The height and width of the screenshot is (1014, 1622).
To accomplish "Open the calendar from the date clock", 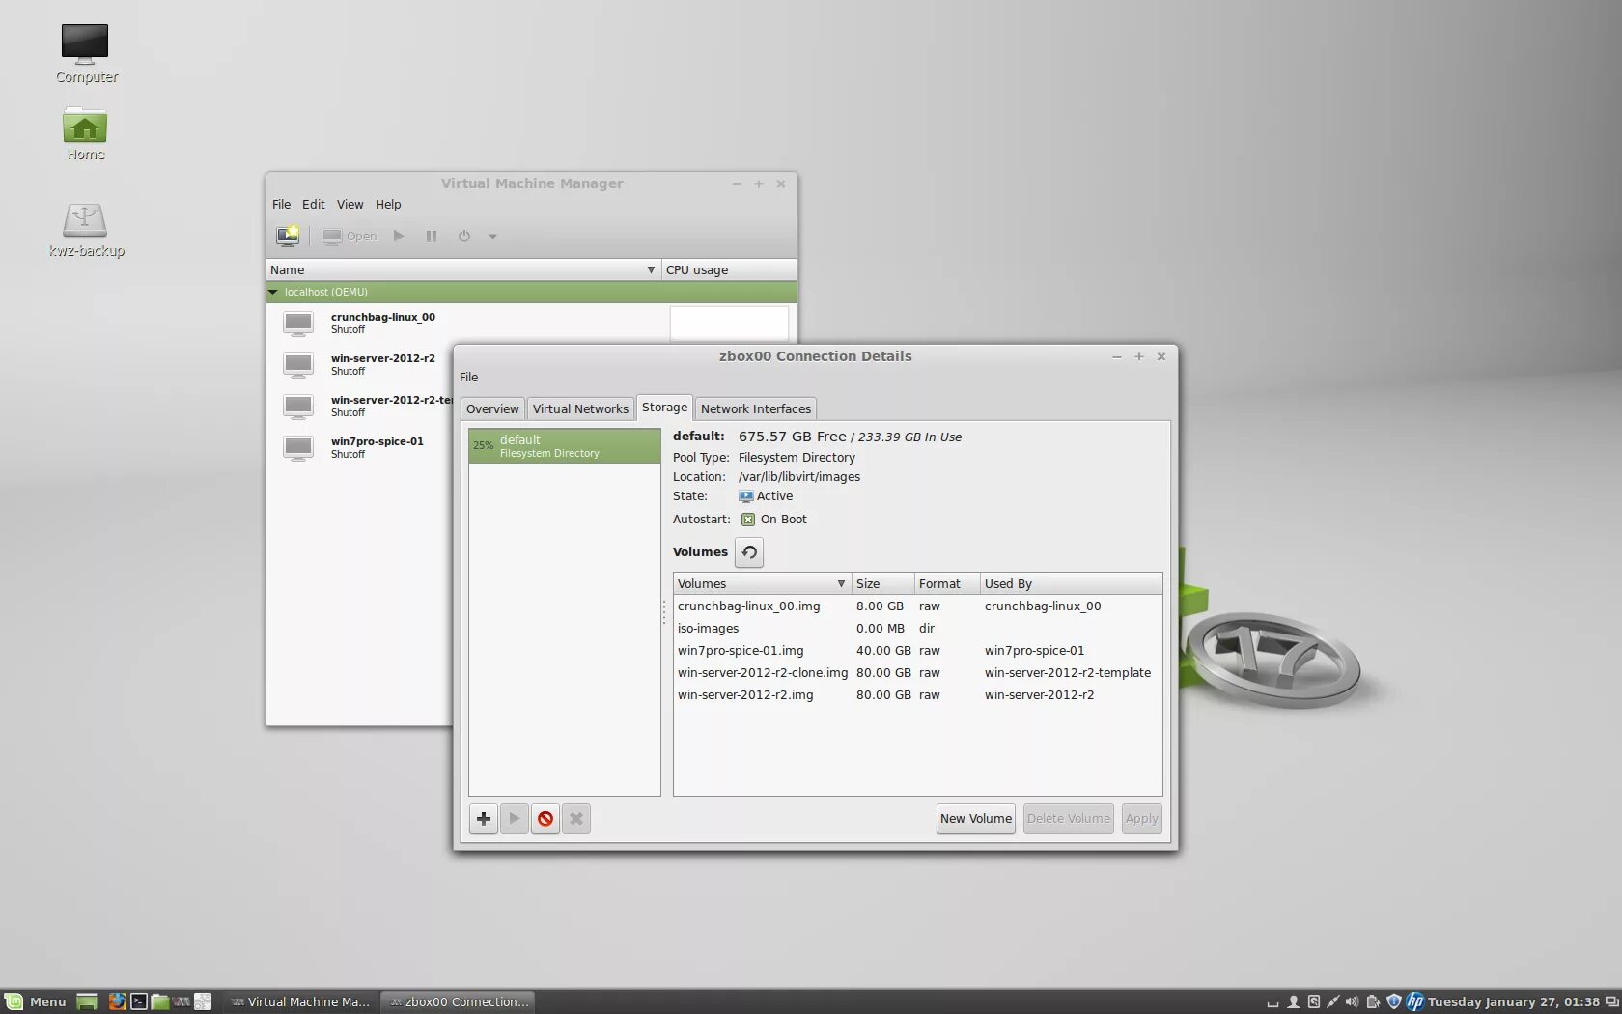I will 1513,1002.
